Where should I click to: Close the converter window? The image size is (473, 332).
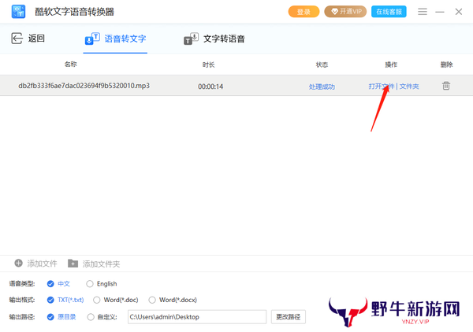459,12
